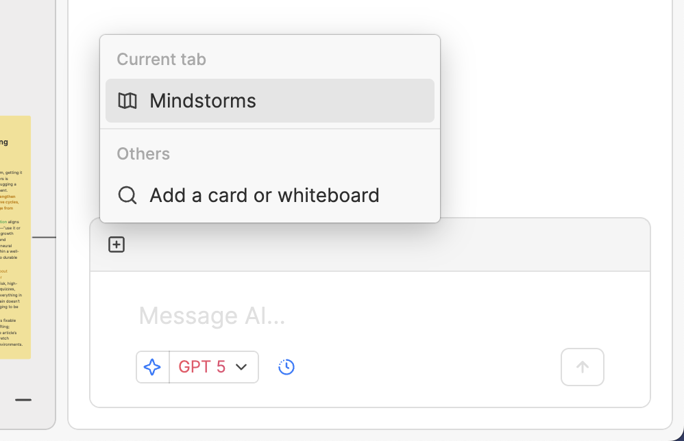Screen dimensions: 684x441
Task: Click the book-shaped icon in the Mindstorms row
Action: coord(127,100)
